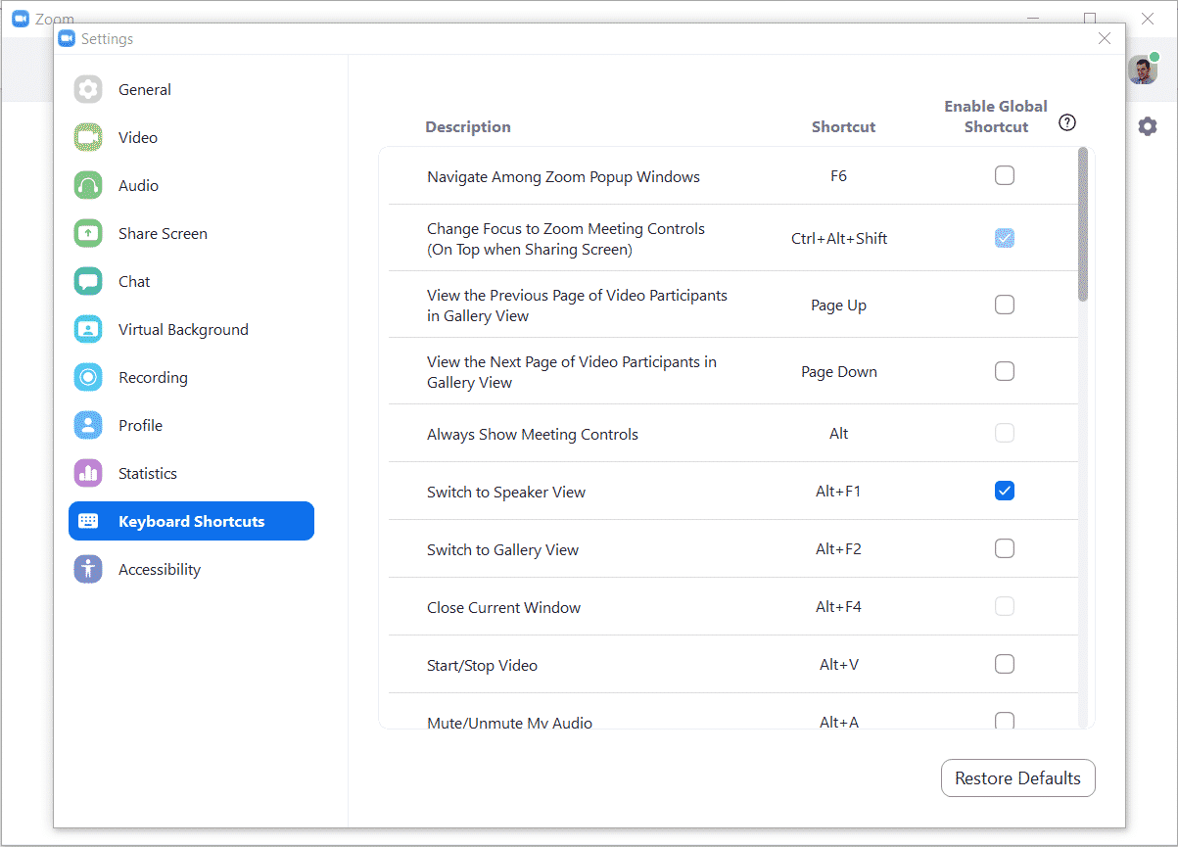Click the General settings gear icon
The height and width of the screenshot is (847, 1178).
coord(88,89)
